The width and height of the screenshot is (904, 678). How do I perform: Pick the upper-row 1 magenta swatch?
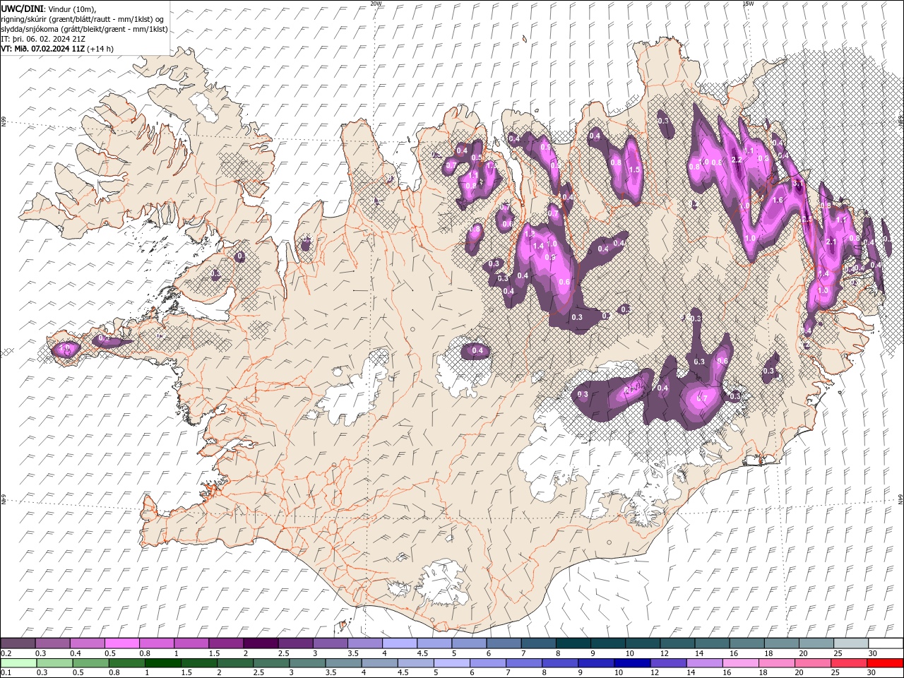[191, 643]
